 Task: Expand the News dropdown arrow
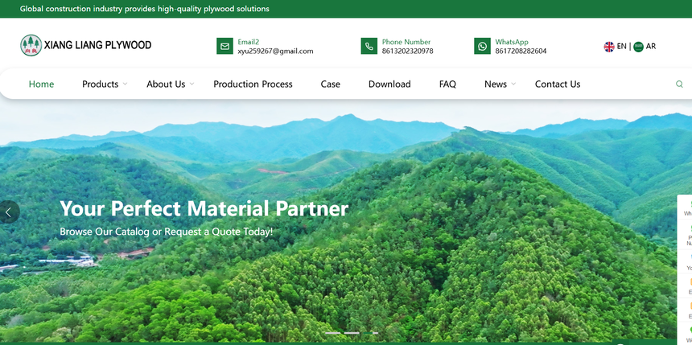tap(514, 84)
